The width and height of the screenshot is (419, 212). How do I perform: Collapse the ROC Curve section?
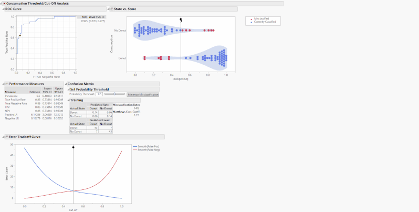click(x=2, y=9)
